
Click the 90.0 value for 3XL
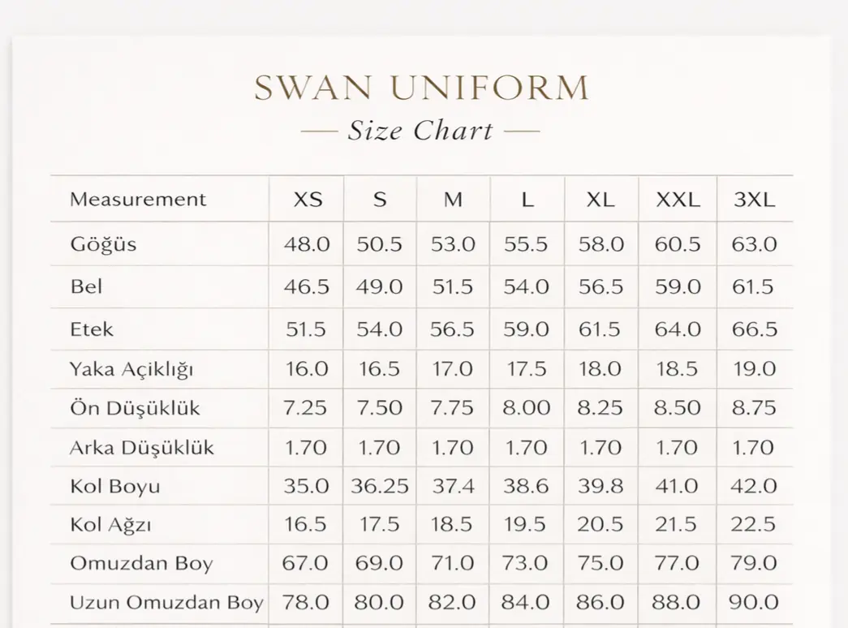click(755, 603)
